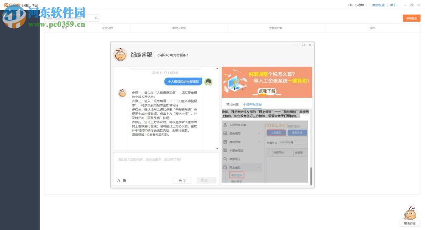Maximize the 智能客服 dialog
The height and width of the screenshot is (230, 425).
click(x=303, y=45)
